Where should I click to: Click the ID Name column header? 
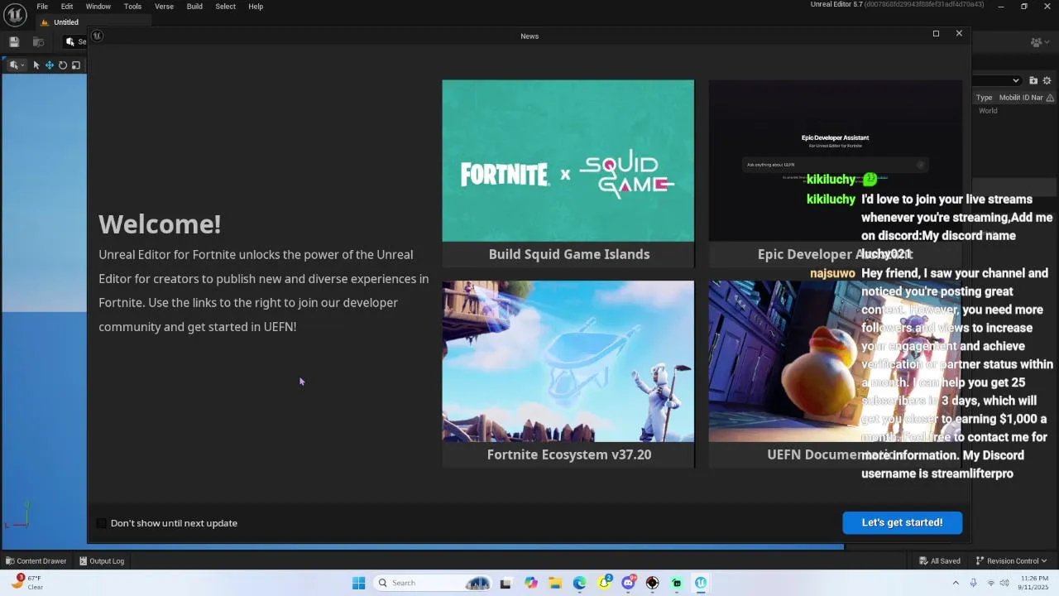coord(1033,98)
